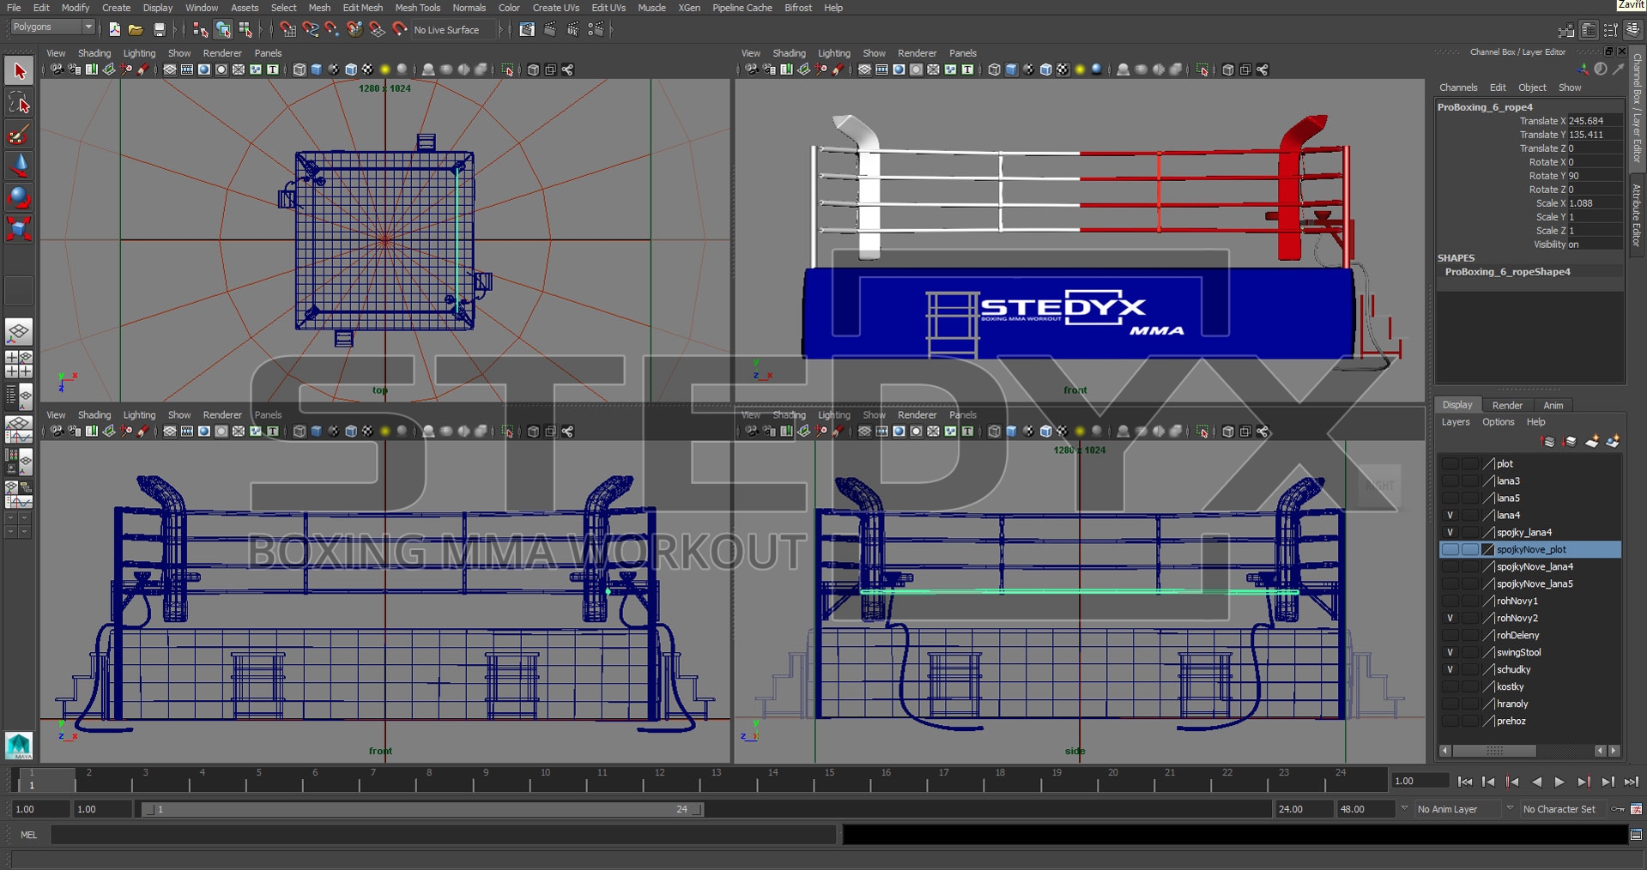Open a scene with folder icon
This screenshot has height=870, width=1647.
(136, 30)
